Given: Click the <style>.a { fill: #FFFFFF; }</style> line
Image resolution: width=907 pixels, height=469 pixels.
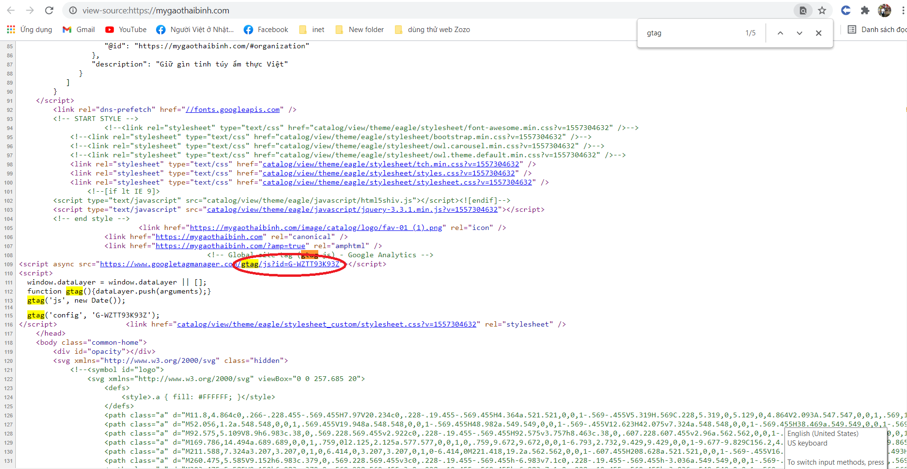Looking at the screenshot, I should coord(198,397).
